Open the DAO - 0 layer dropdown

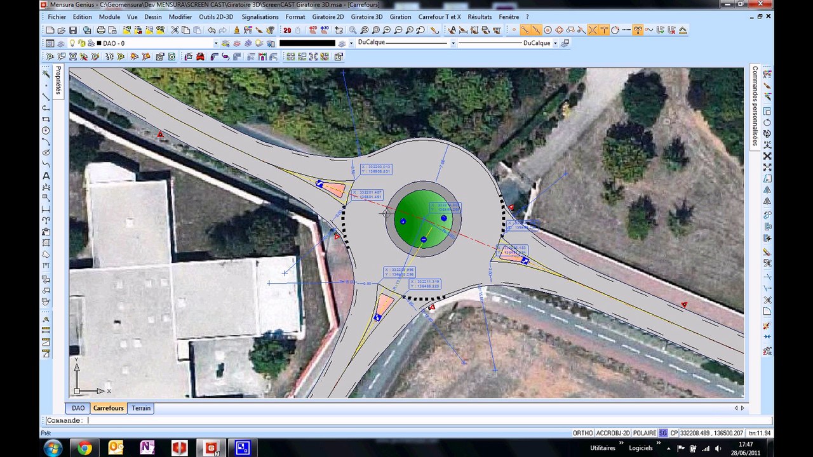(156, 43)
